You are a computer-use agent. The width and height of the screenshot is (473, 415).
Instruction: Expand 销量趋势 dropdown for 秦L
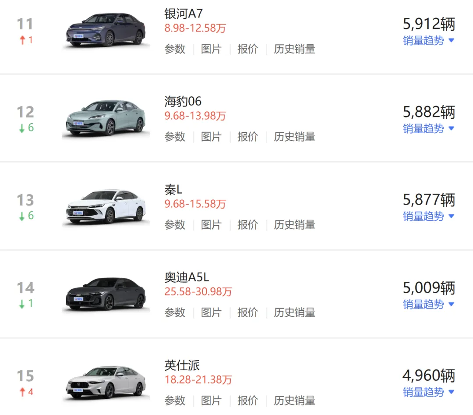point(428,216)
